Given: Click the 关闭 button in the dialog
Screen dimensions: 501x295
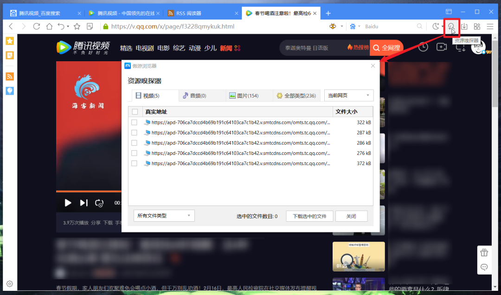Looking at the screenshot, I should coord(351,216).
